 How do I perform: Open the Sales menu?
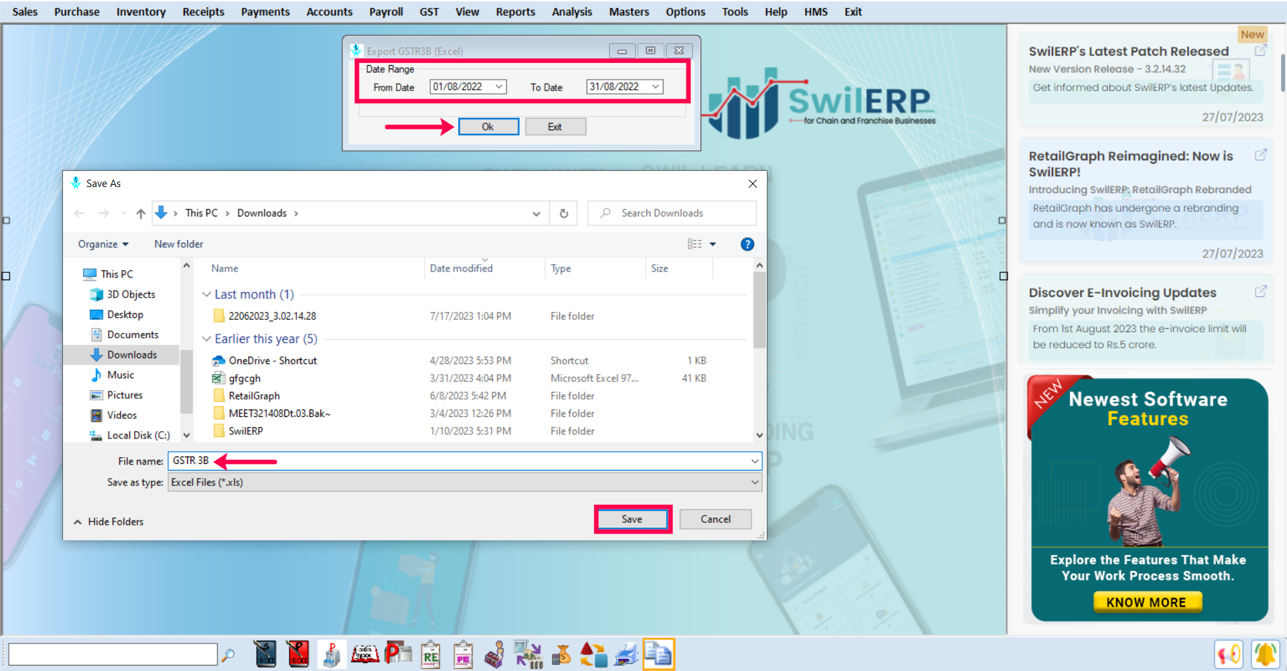tap(25, 11)
